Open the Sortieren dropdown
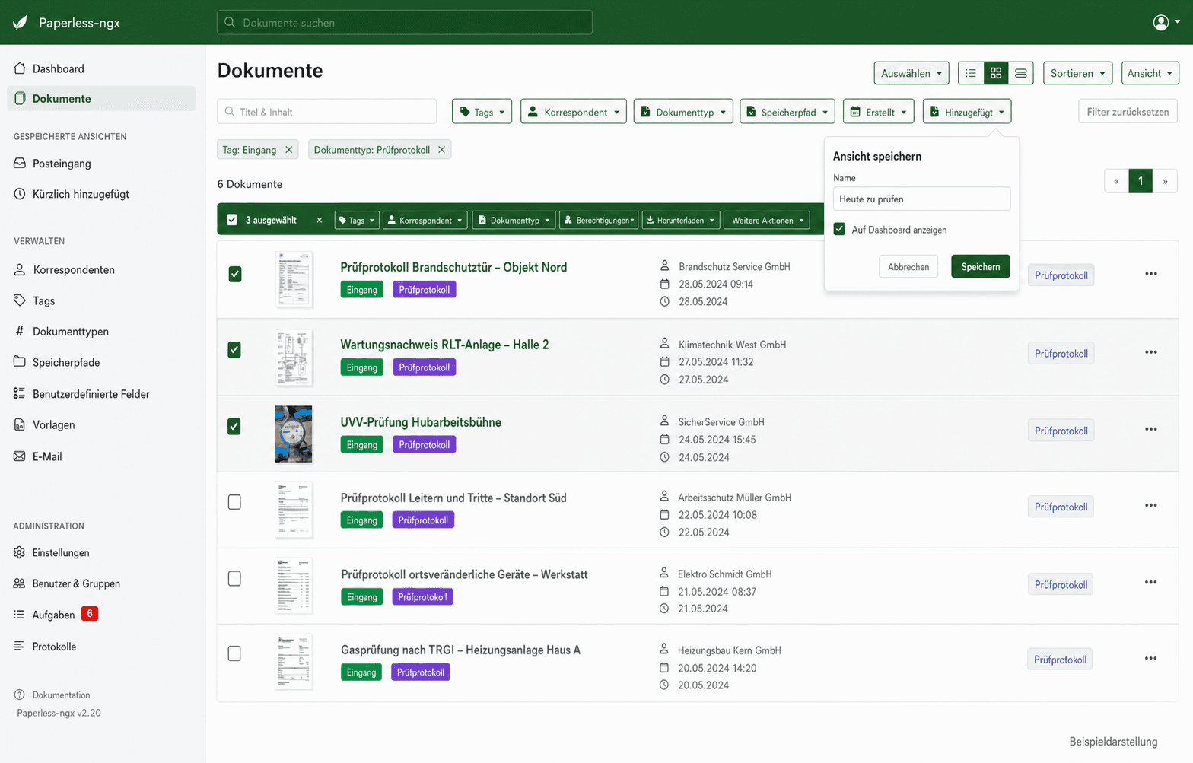 pyautogui.click(x=1077, y=73)
